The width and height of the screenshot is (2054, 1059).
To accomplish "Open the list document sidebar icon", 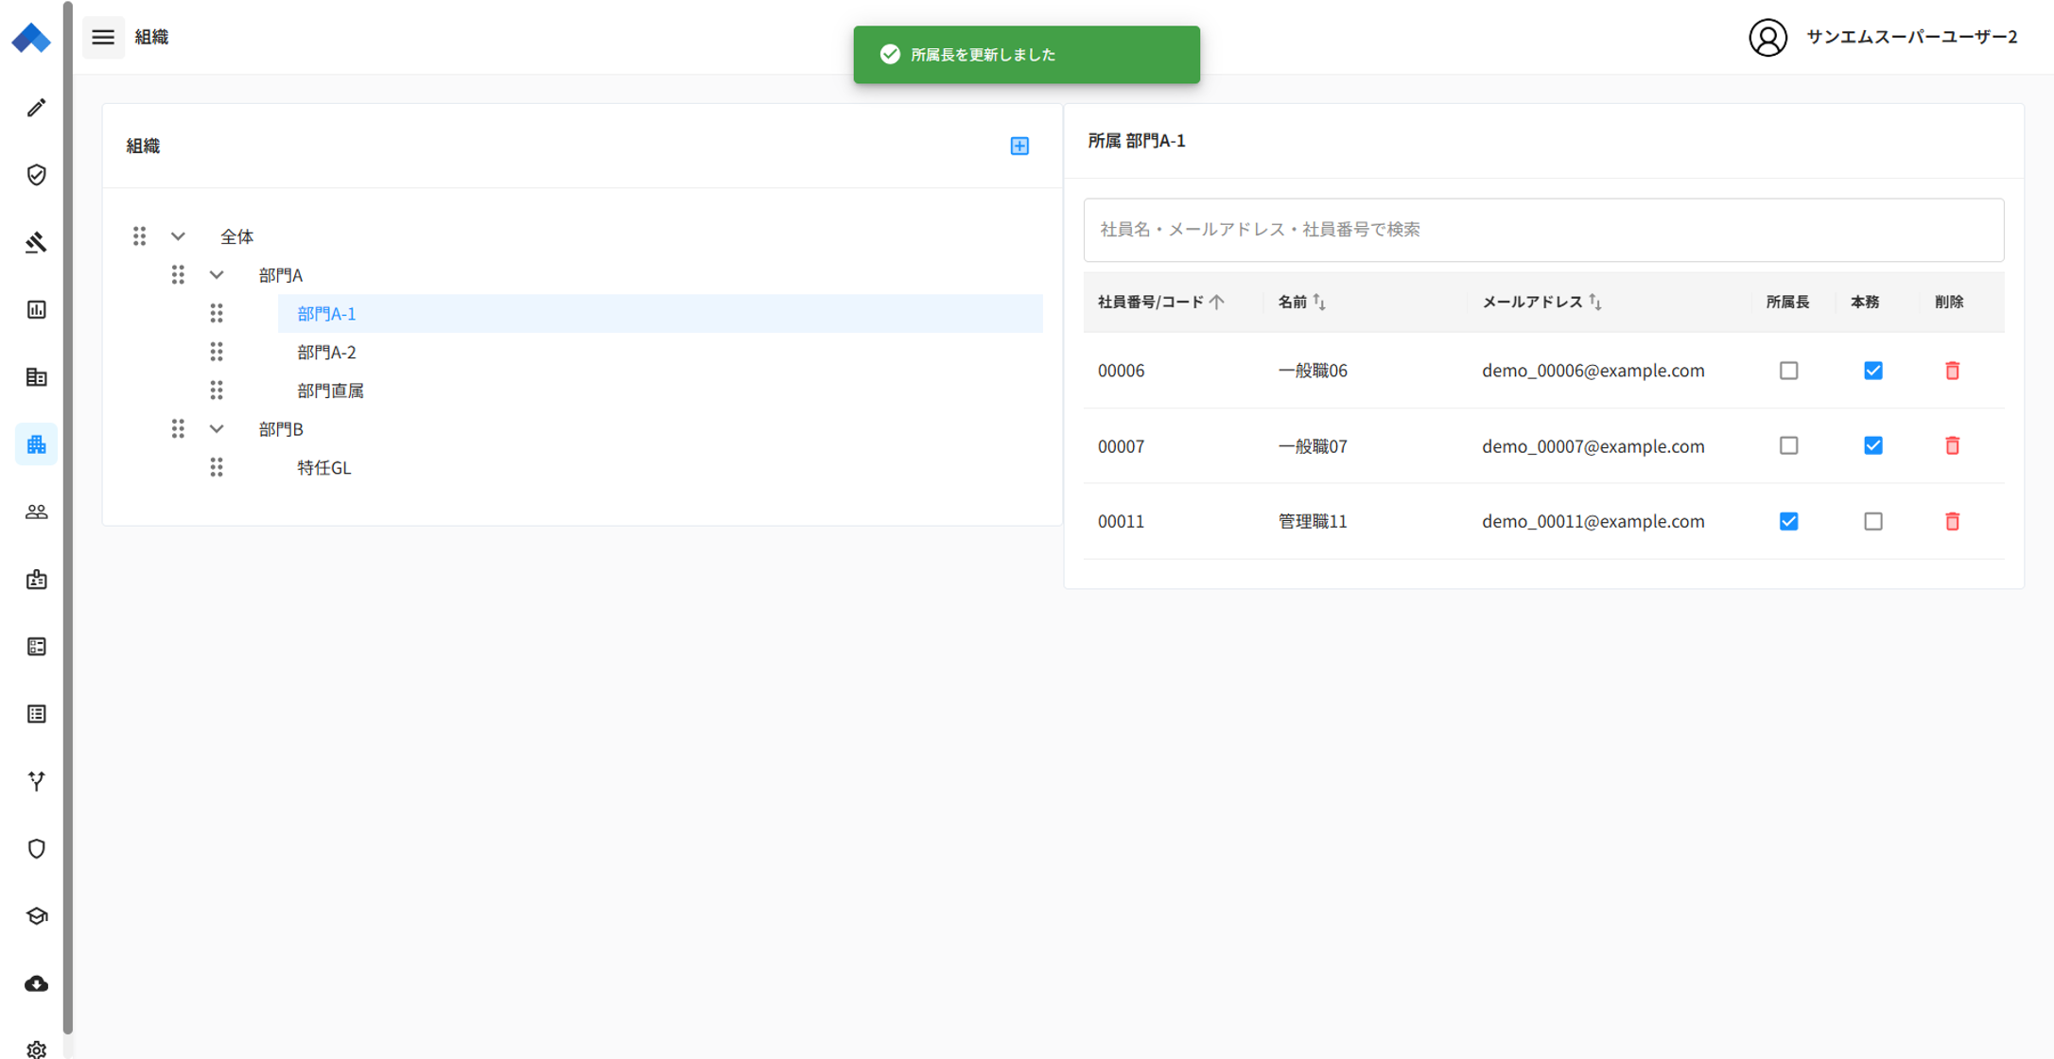I will 36,714.
